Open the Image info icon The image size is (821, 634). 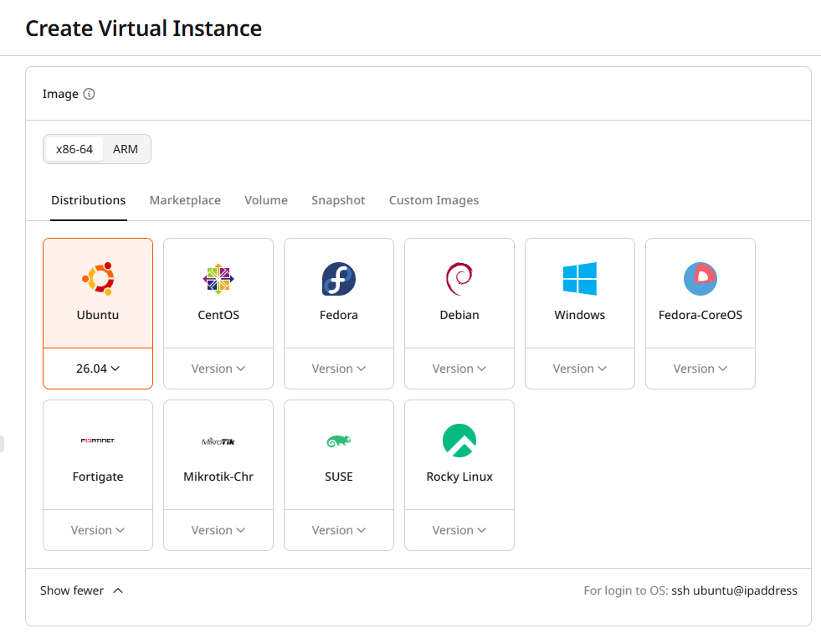point(89,94)
